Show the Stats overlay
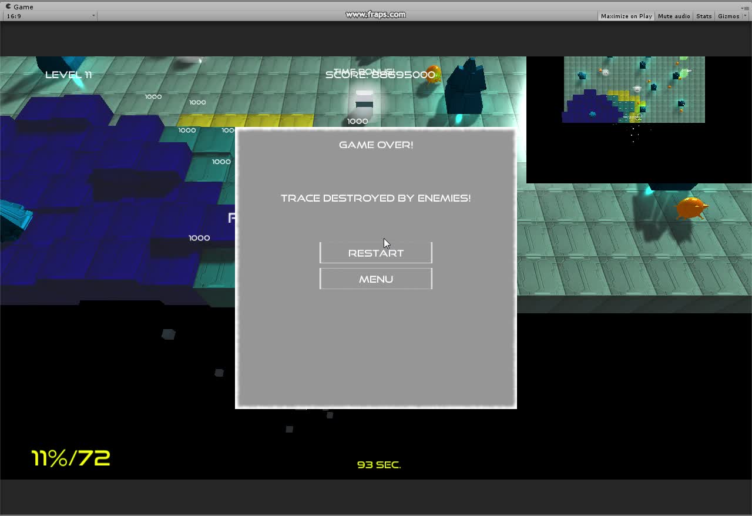 tap(704, 16)
